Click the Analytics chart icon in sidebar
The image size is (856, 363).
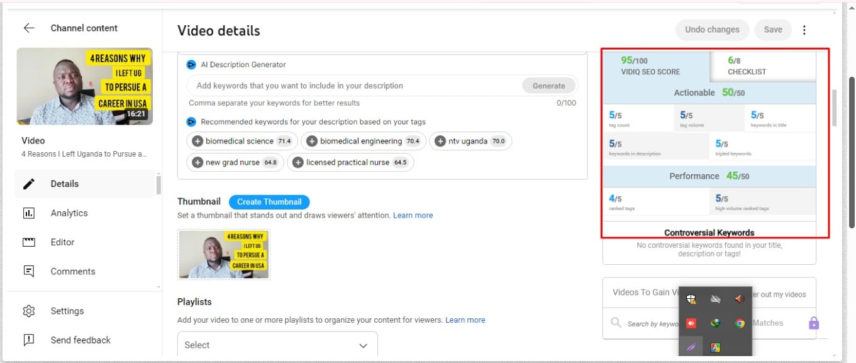coord(29,213)
